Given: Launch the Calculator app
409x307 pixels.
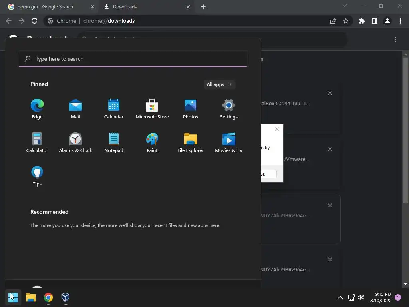Looking at the screenshot, I should [37, 143].
